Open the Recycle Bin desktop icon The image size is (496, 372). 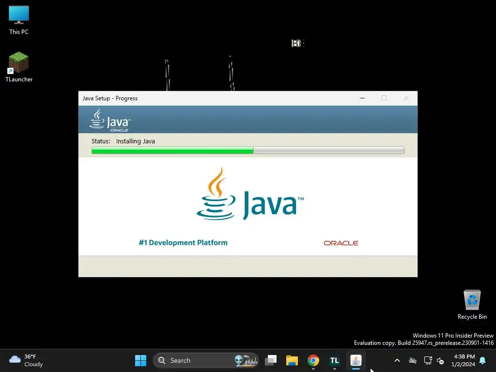(x=472, y=304)
